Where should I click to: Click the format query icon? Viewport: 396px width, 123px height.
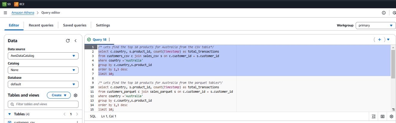374,116
